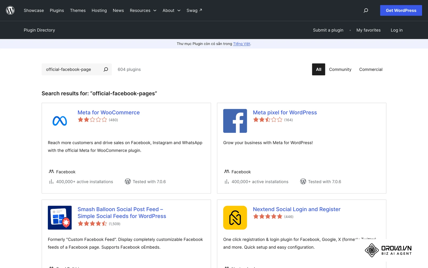Submit search with the plugin search field magnifier

coord(106,69)
